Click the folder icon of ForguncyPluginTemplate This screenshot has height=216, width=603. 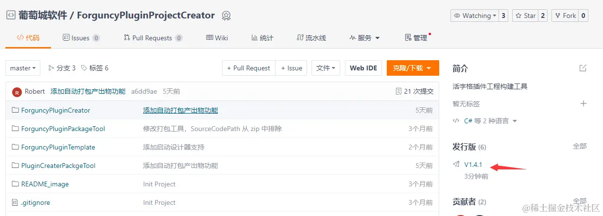(15, 147)
